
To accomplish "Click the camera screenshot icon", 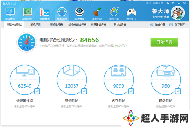I will (171, 25).
